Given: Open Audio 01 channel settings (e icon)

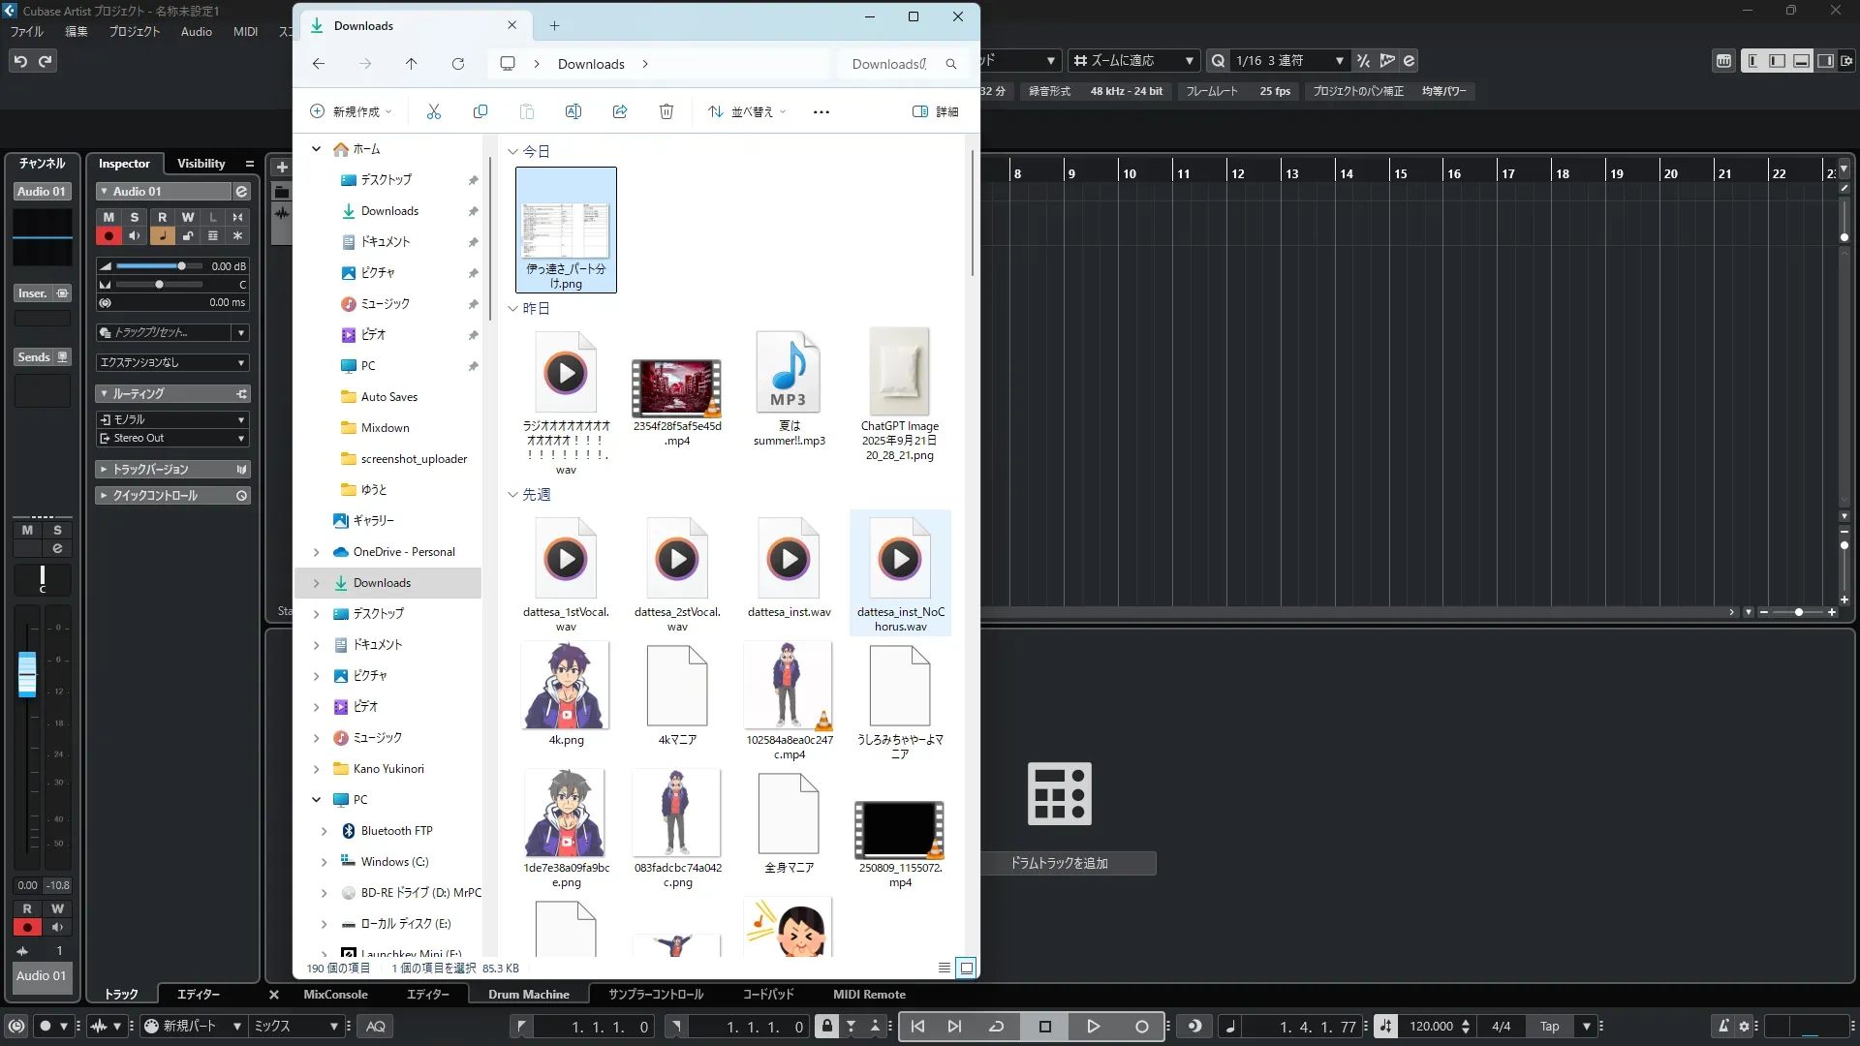Looking at the screenshot, I should coord(241,192).
